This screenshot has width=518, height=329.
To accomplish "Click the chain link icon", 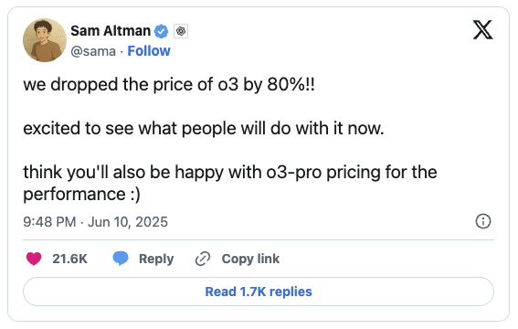I will coord(203,259).
